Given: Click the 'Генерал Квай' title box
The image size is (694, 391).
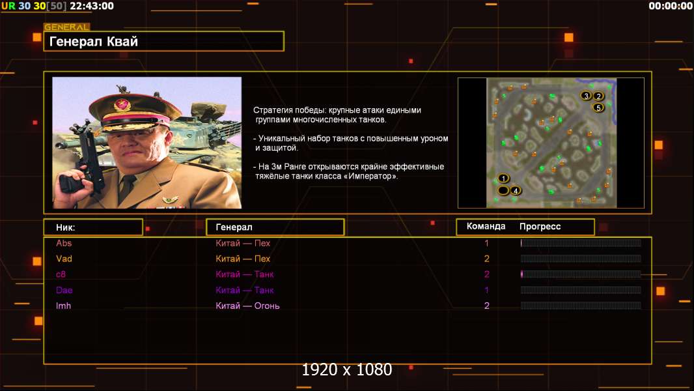Looking at the screenshot, I should [x=164, y=41].
